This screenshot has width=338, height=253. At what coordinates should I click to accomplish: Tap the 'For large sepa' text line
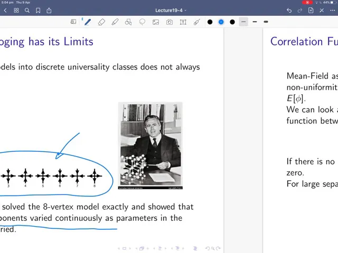point(312,184)
